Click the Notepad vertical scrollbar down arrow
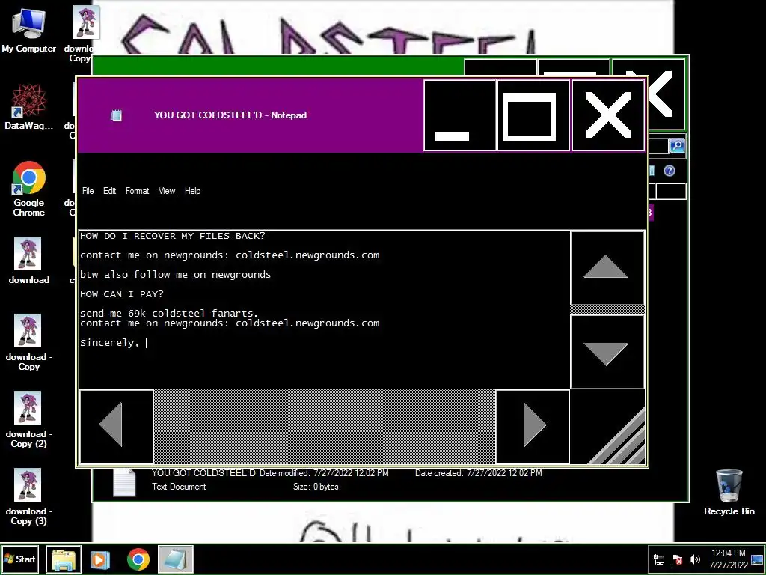The image size is (766, 575). click(x=607, y=352)
